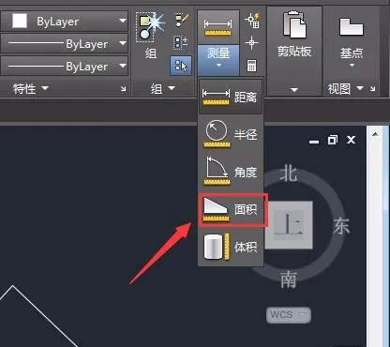
Task: Click the measure ruler icon above 测量
Action: pos(218,27)
